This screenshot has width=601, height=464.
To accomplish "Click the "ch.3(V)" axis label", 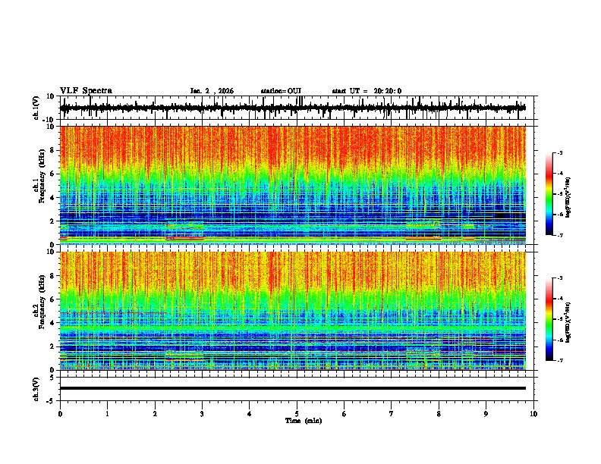I will pyautogui.click(x=36, y=389).
